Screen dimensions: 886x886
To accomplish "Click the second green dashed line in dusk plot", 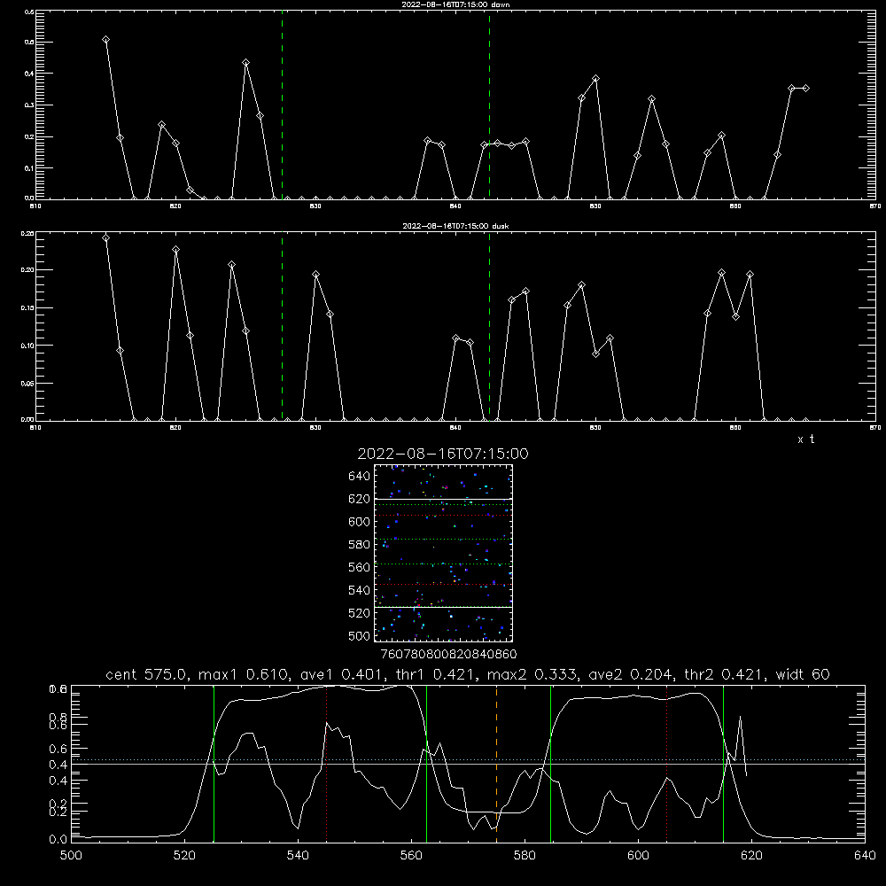I will pyautogui.click(x=489, y=327).
